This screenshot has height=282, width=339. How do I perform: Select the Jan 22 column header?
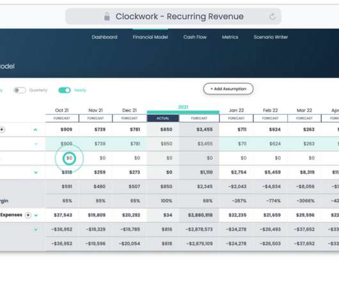point(236,110)
